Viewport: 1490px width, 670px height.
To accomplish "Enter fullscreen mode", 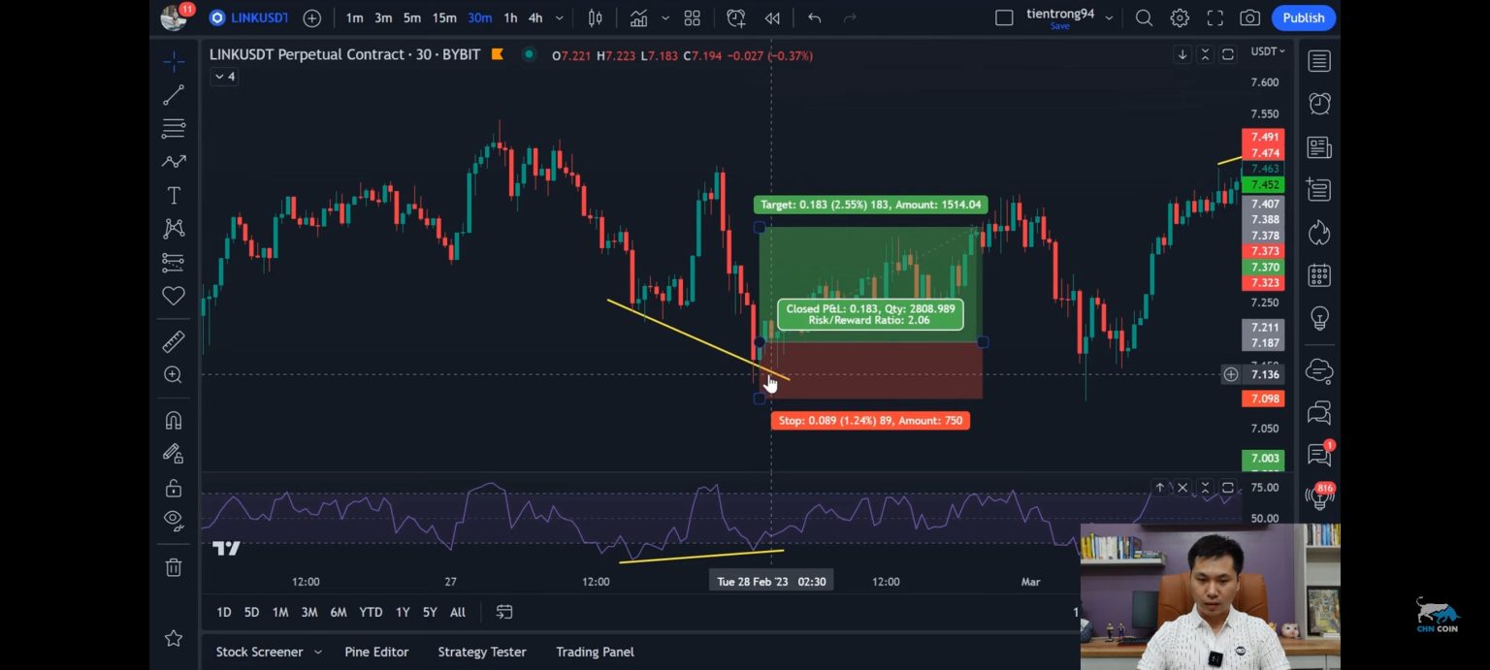I will point(1215,17).
